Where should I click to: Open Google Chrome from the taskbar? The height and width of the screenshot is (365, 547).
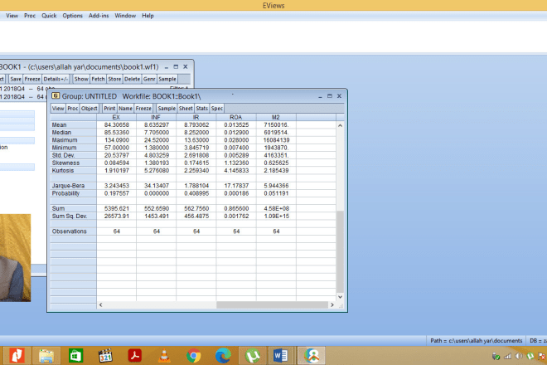pos(194,356)
